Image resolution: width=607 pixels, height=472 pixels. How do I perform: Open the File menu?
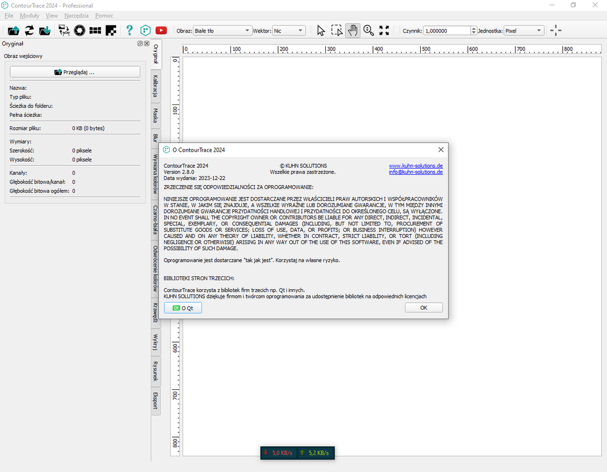click(9, 15)
